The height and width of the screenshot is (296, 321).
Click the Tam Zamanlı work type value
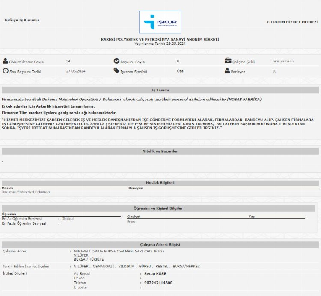tap(283, 61)
